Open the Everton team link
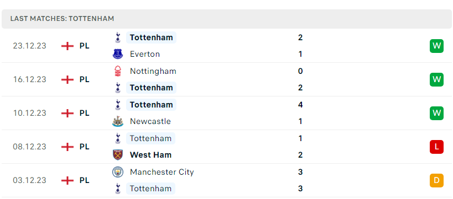The width and height of the screenshot is (453, 199). click(145, 54)
